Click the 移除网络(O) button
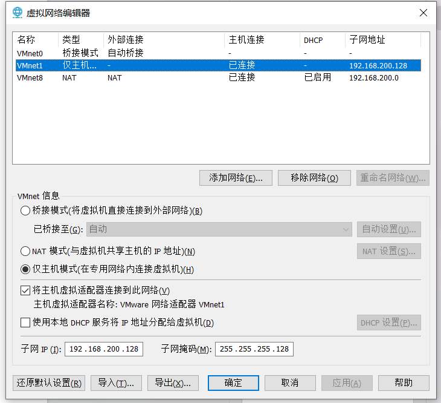Screen dimensions: 441x403 coord(314,178)
